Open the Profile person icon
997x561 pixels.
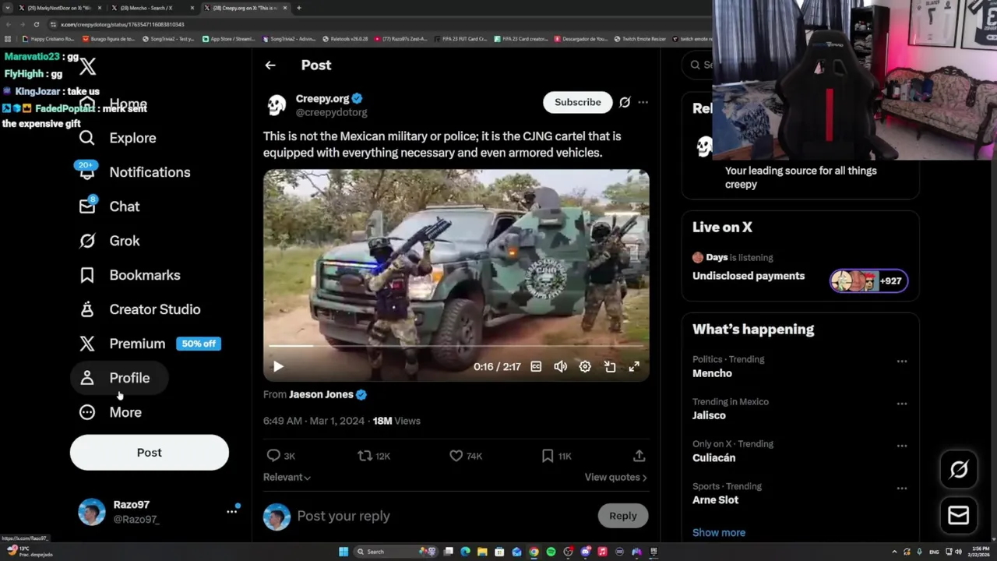[x=87, y=378]
